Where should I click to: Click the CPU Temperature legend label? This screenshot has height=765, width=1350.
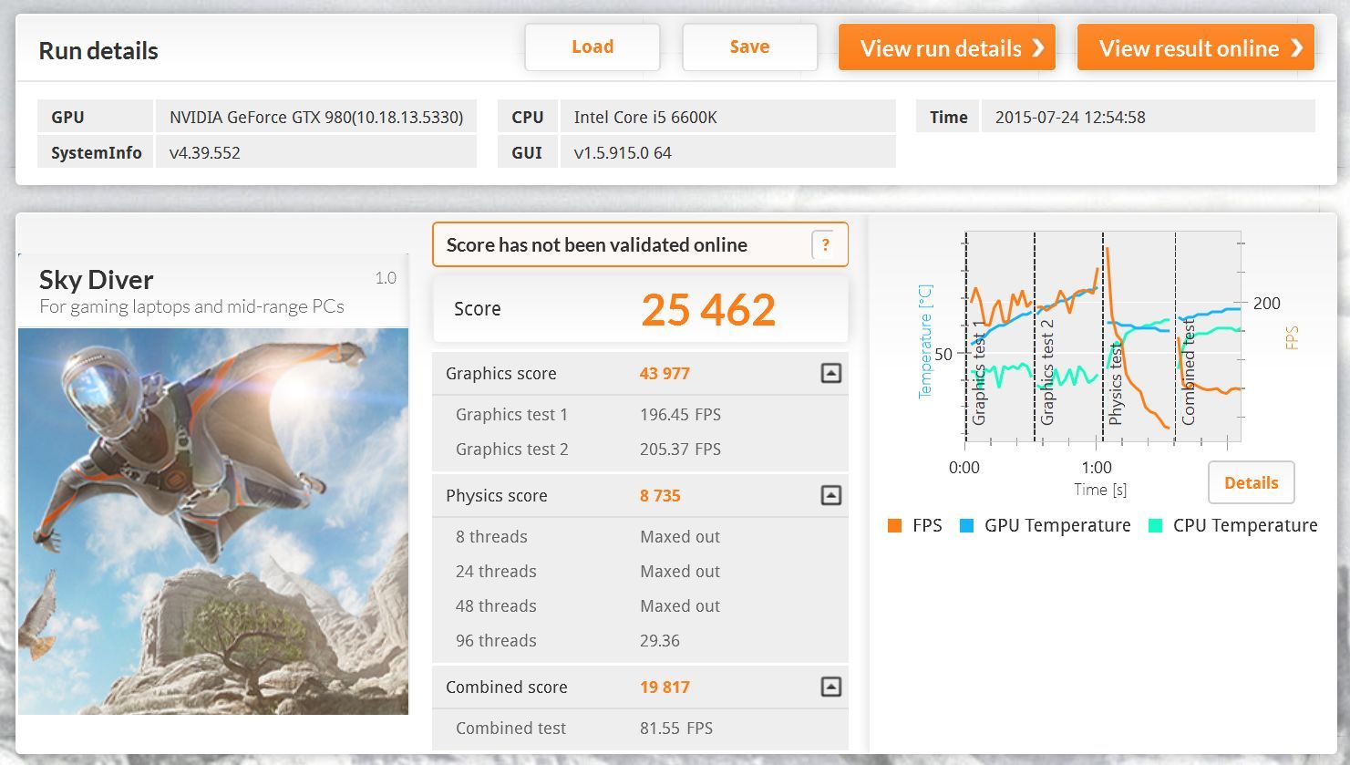(x=1245, y=526)
